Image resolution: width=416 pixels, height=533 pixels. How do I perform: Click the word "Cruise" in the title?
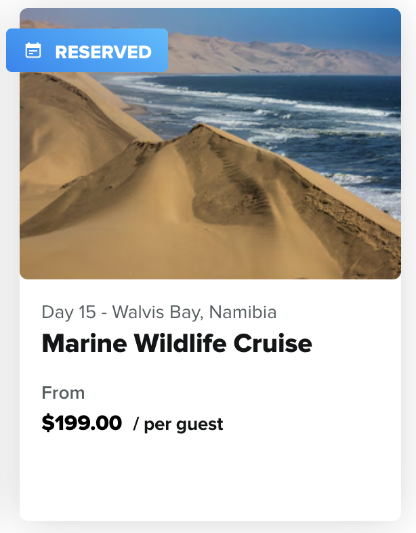click(x=272, y=344)
